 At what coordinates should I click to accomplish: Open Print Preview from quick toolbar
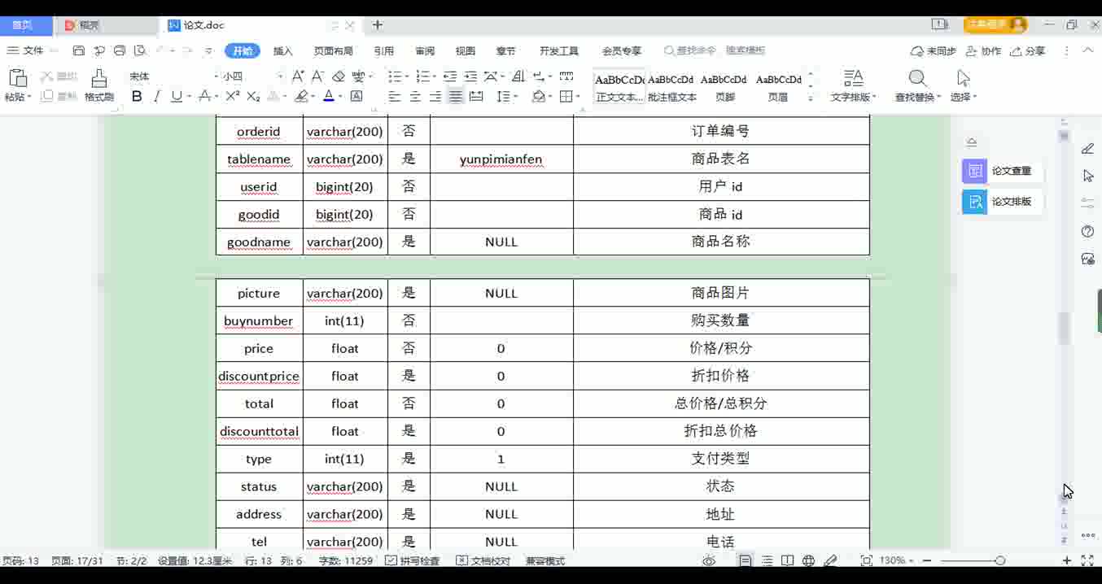point(140,50)
